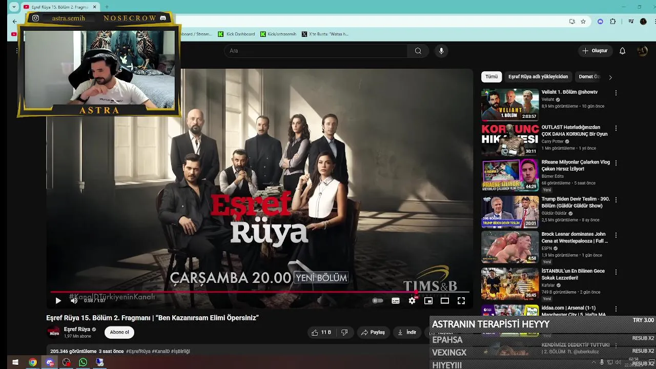The height and width of the screenshot is (369, 656).
Task: Toggle the autoplay switch in player controls
Action: (378, 301)
